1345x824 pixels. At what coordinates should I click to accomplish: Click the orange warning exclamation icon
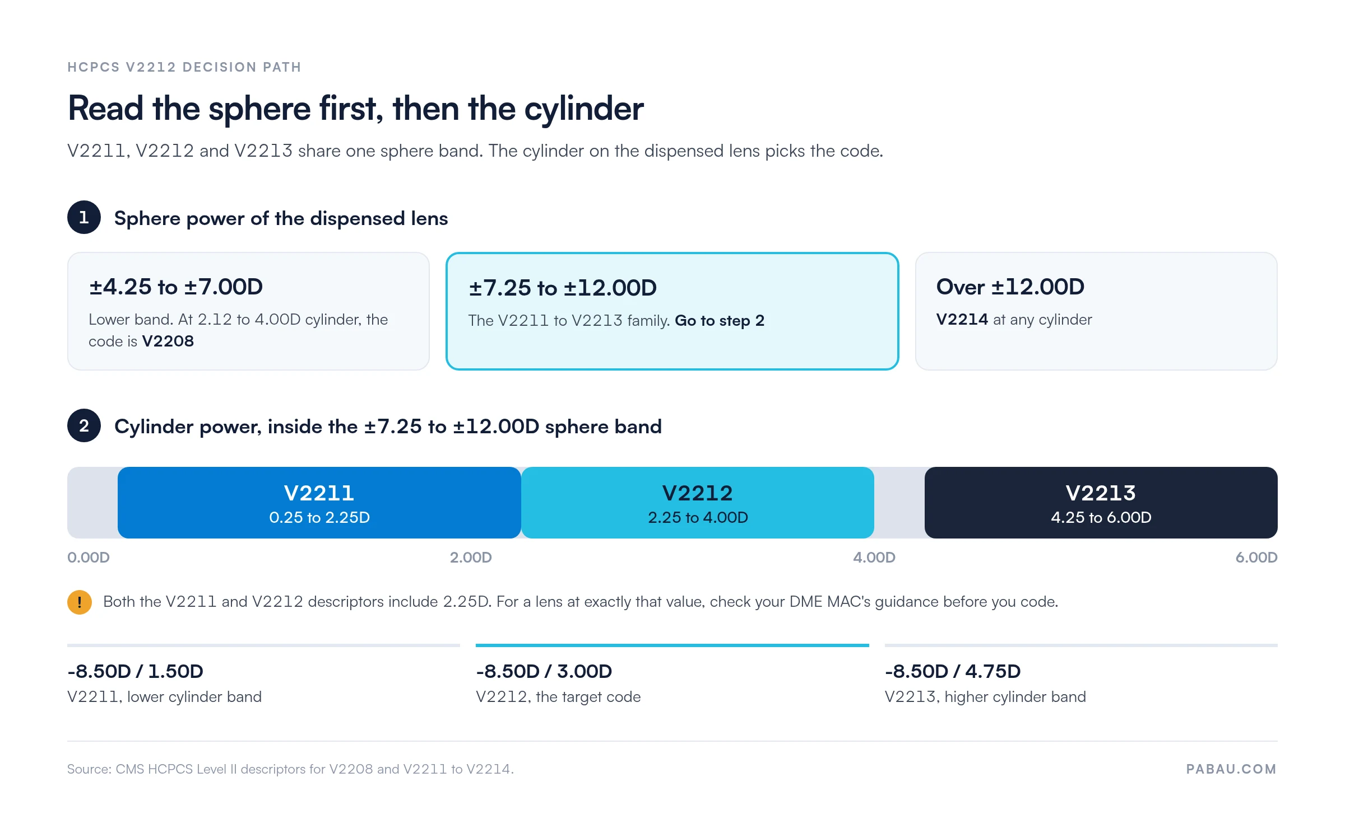pos(80,602)
